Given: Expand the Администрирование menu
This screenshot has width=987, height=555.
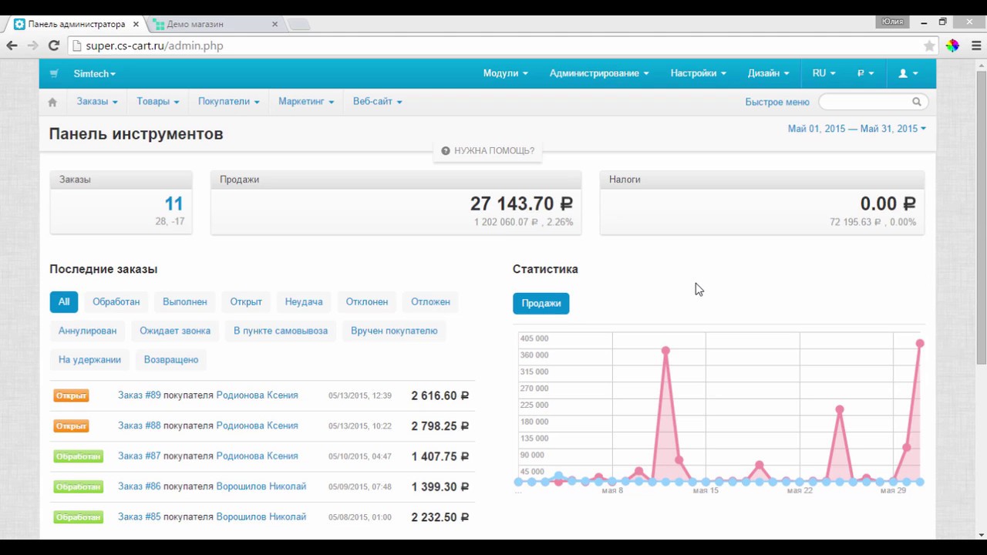Looking at the screenshot, I should [599, 73].
